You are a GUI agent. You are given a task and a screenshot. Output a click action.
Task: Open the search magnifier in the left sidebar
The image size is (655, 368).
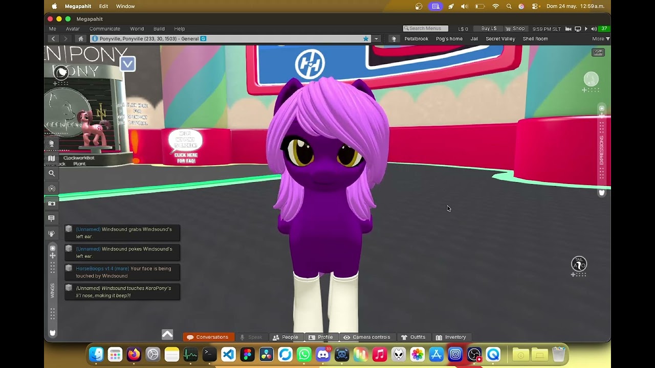click(x=52, y=173)
